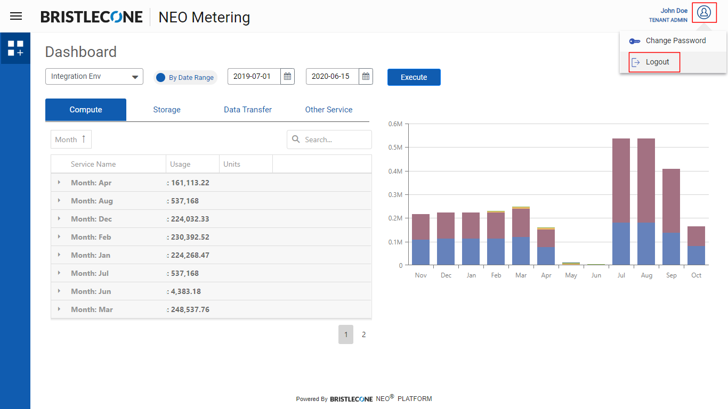Switch to the Storage tab
The width and height of the screenshot is (728, 409).
(167, 110)
